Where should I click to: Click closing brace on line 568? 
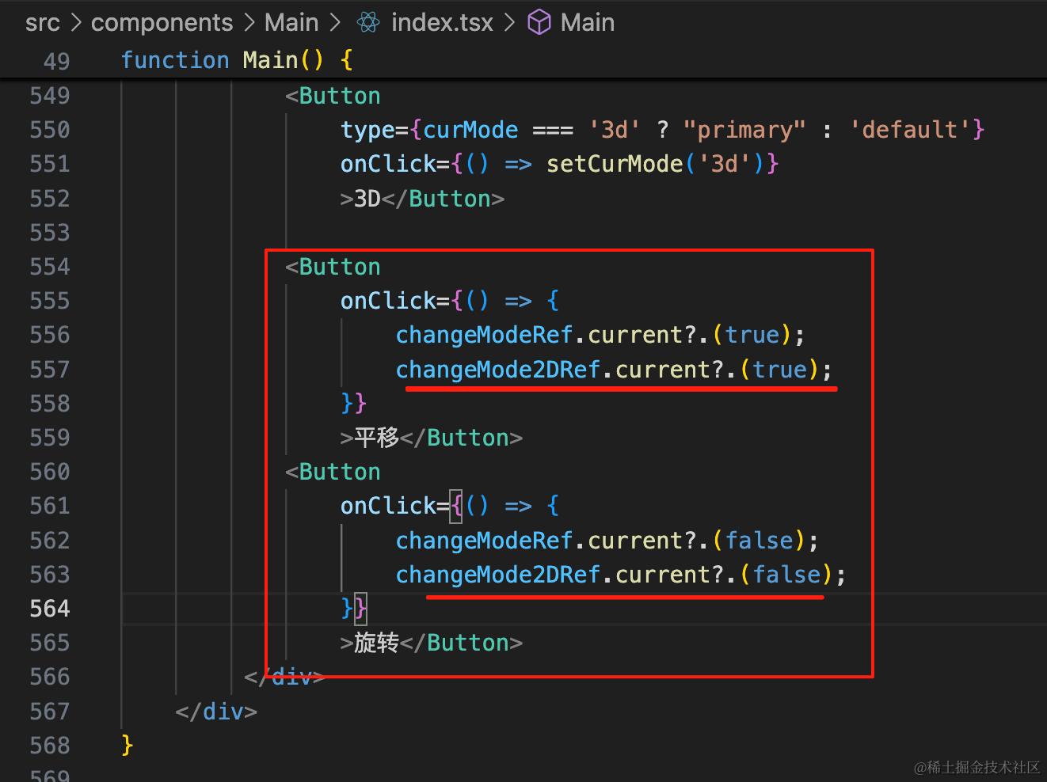coord(127,746)
